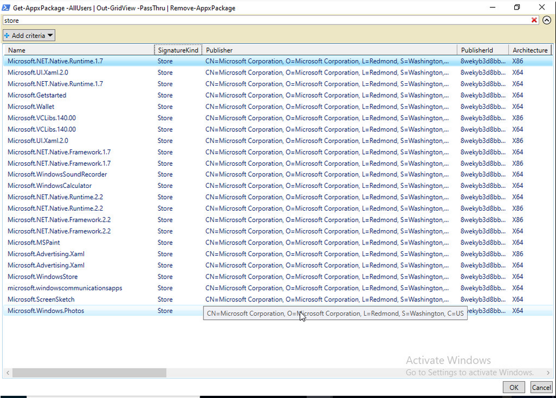Select Microsoft.NET.Native.Framework.2.2 X86 row
Image resolution: width=556 pixels, height=398 pixels.
278,220
